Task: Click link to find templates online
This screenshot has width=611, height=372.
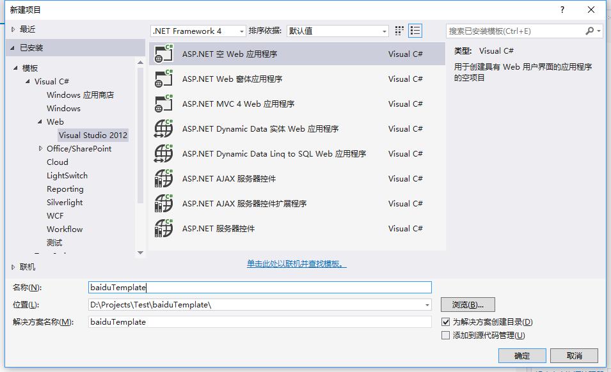Action: tap(296, 264)
